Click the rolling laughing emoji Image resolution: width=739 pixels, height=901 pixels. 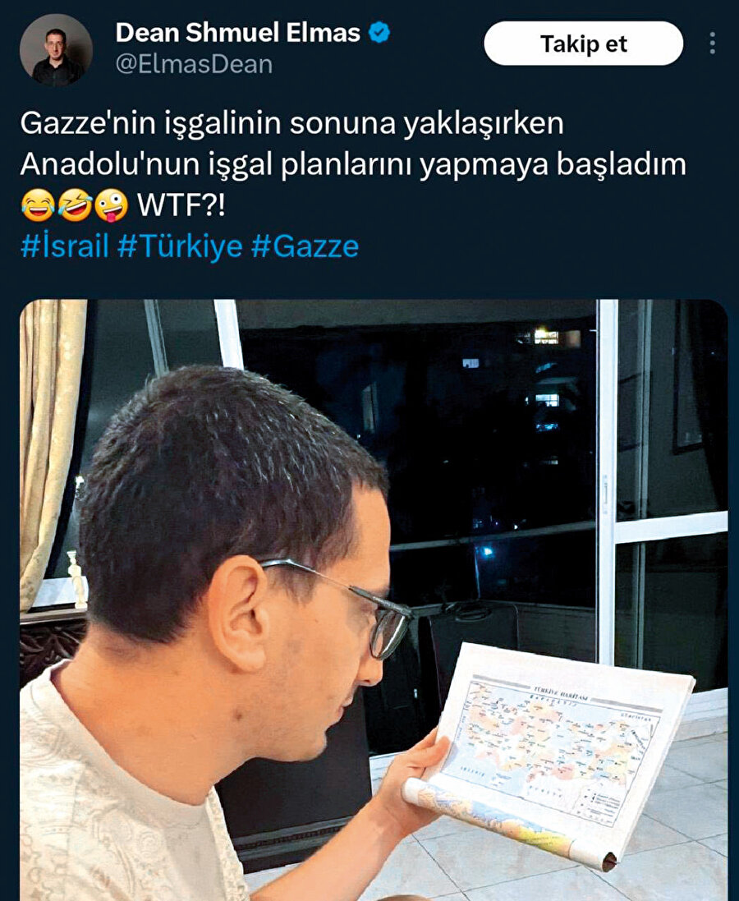pos(75,205)
